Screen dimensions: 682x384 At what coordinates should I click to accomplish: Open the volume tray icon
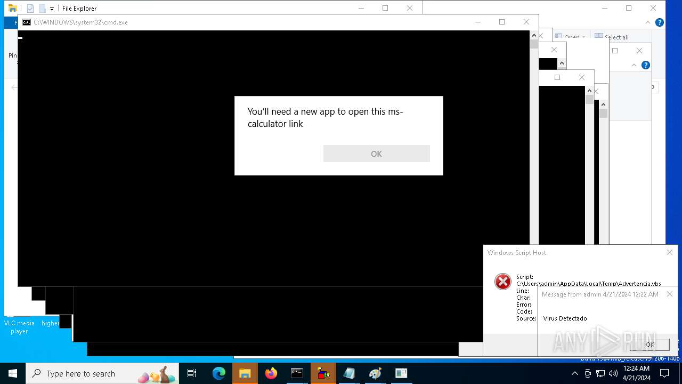(613, 373)
